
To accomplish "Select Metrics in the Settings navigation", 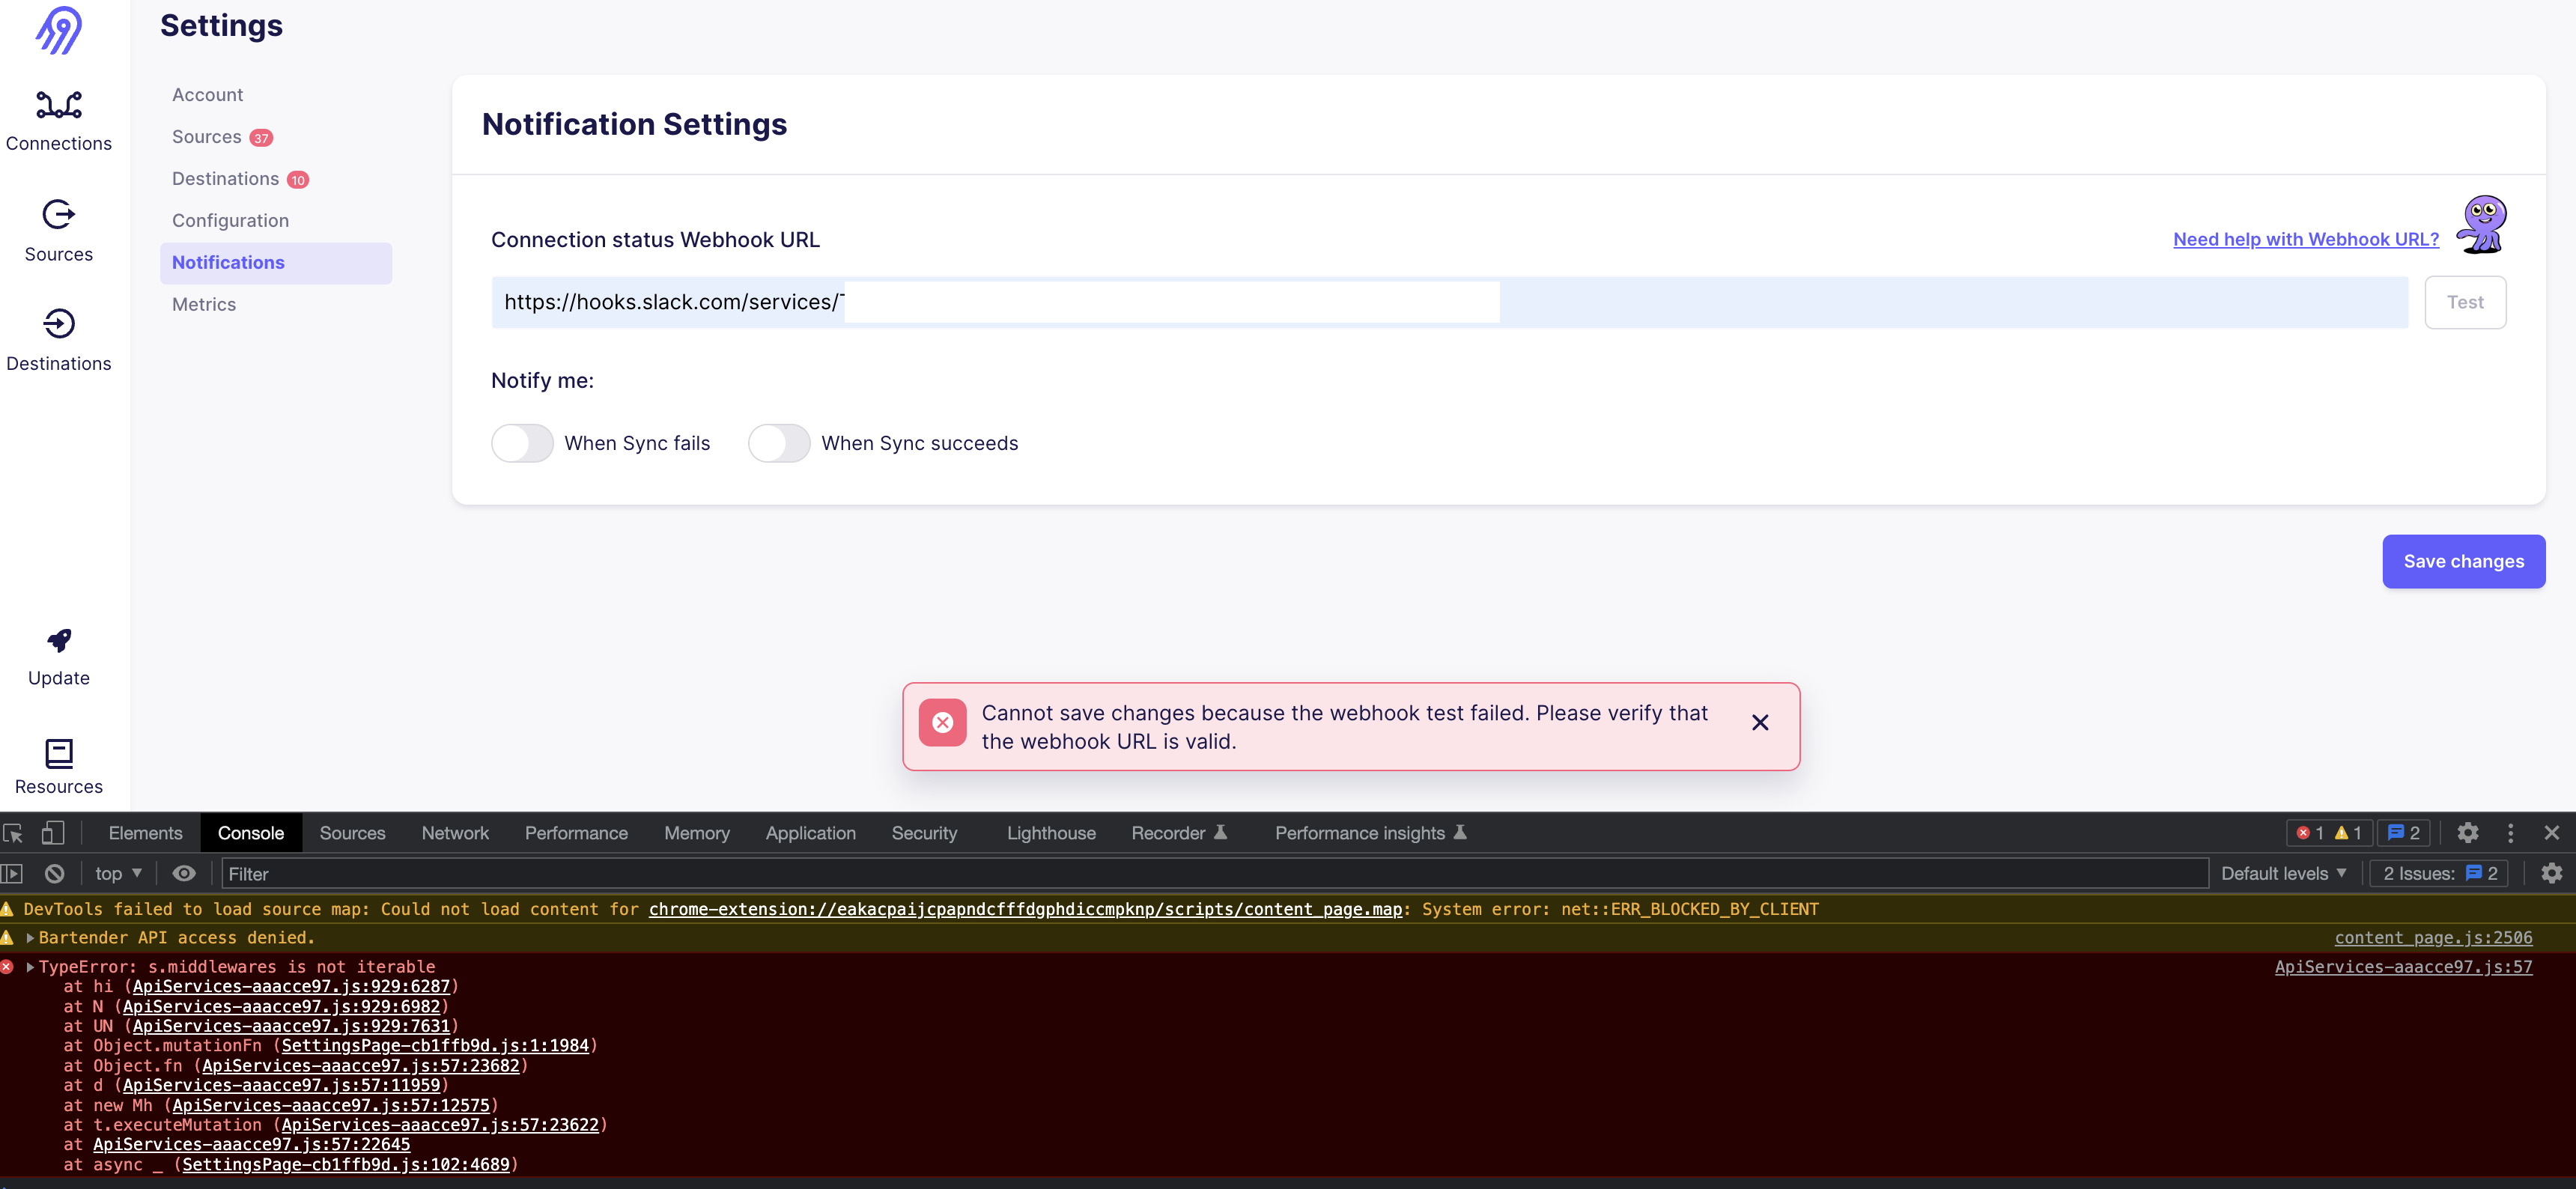I will pyautogui.click(x=204, y=304).
